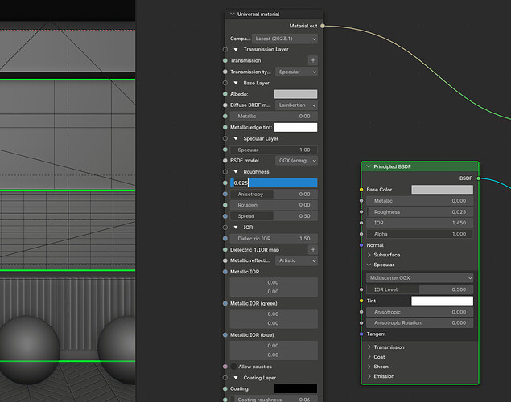
Task: Collapse the Universal material node header
Action: [x=233, y=14]
